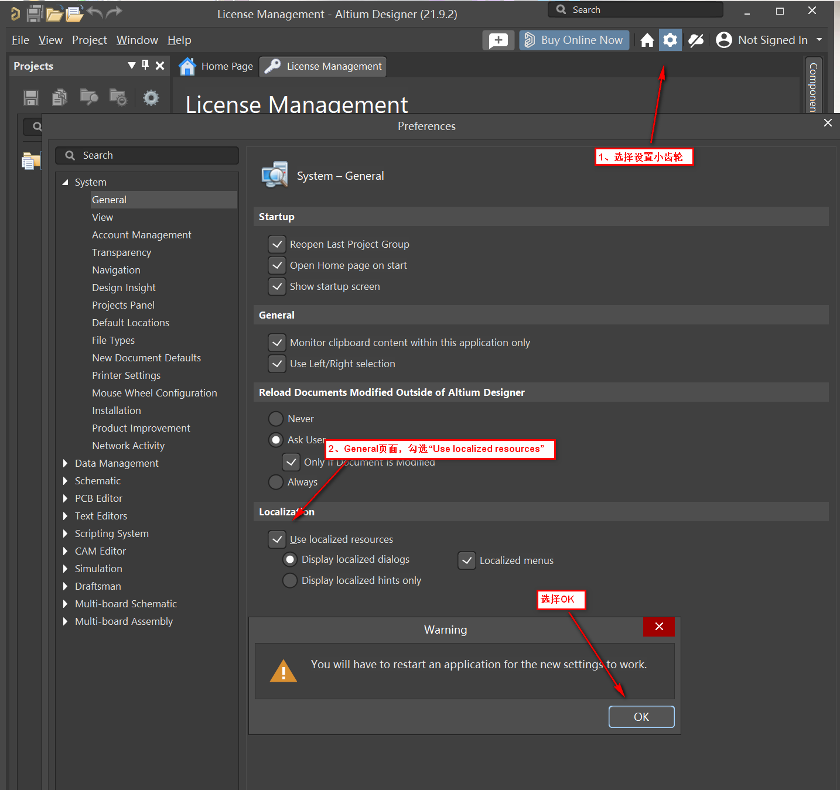Expand the Data Management node
This screenshot has height=790, width=840.
point(65,463)
